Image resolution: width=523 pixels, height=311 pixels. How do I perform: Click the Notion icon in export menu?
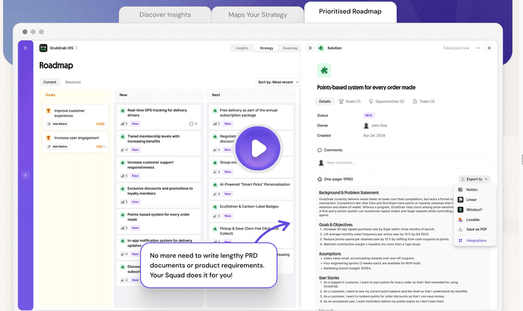click(460, 190)
